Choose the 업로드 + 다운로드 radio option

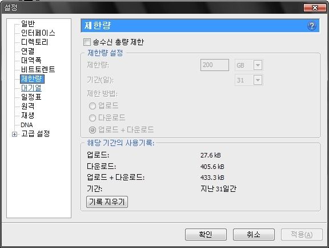click(x=93, y=130)
